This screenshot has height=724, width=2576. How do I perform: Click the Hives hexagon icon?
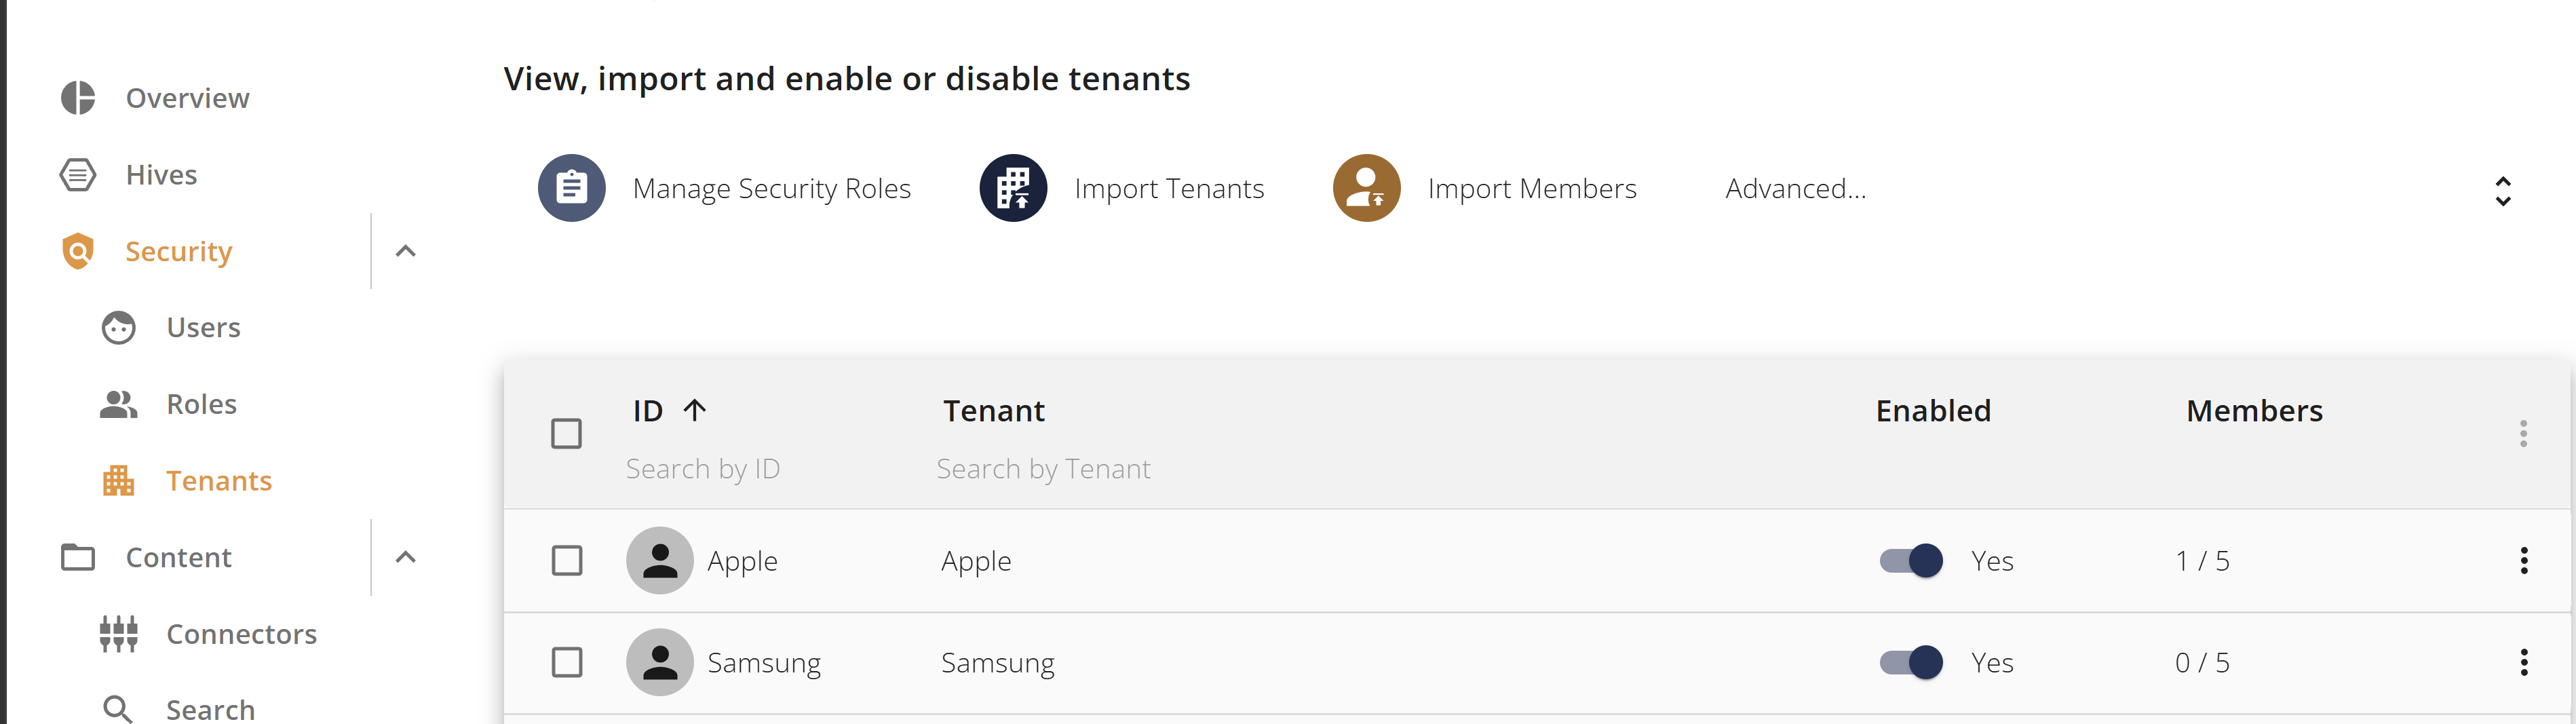(78, 175)
